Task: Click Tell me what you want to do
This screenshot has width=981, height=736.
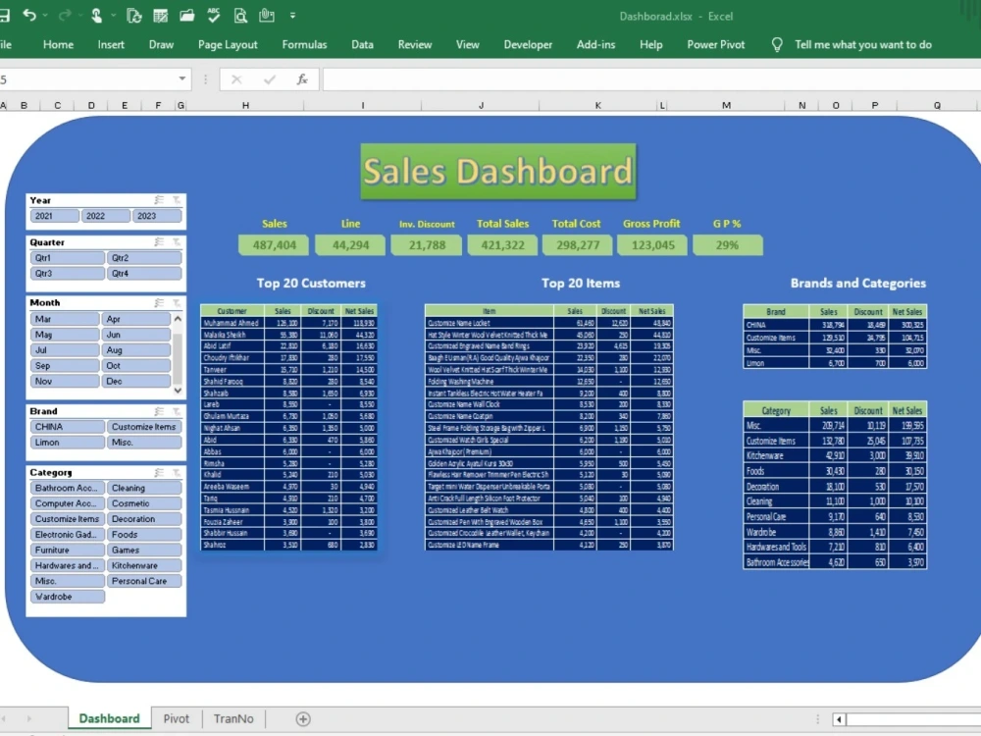Action: point(863,44)
